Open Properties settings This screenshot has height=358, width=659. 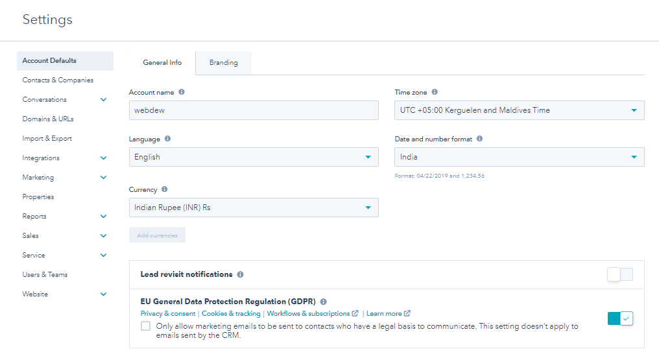coord(38,197)
